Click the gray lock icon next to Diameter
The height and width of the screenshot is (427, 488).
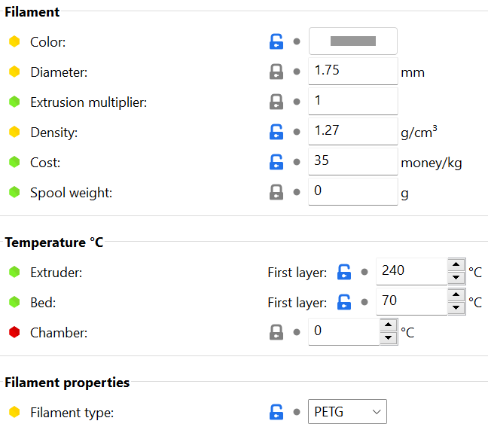point(276,72)
